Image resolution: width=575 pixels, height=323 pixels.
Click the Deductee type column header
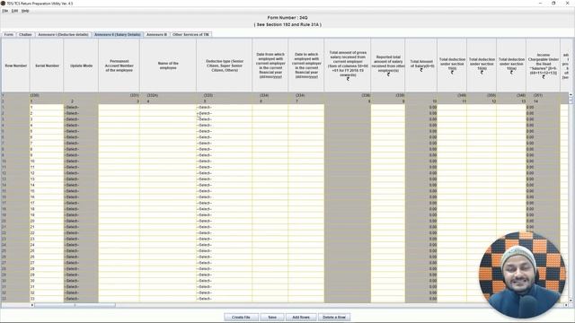[x=224, y=65]
